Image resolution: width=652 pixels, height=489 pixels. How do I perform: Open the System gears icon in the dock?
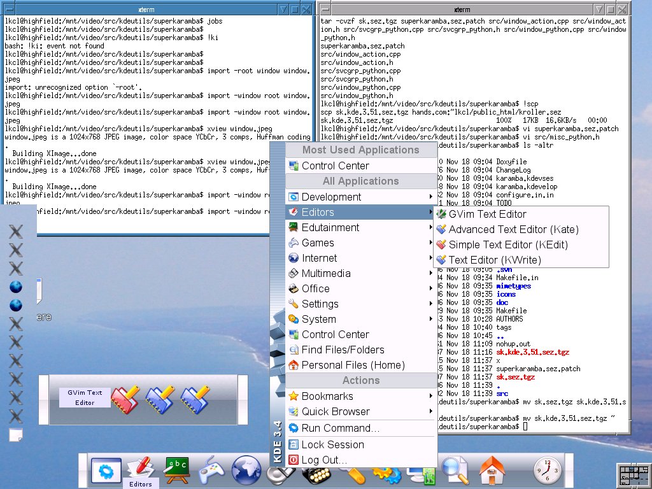(386, 476)
